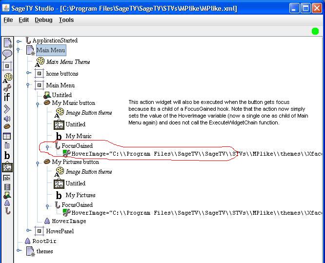Expand the home buttons panel node
The height and width of the screenshot is (263, 325).
point(28,74)
